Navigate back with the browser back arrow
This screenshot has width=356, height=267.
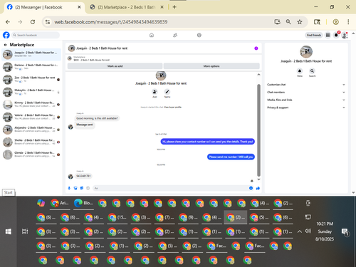click(x=8, y=22)
